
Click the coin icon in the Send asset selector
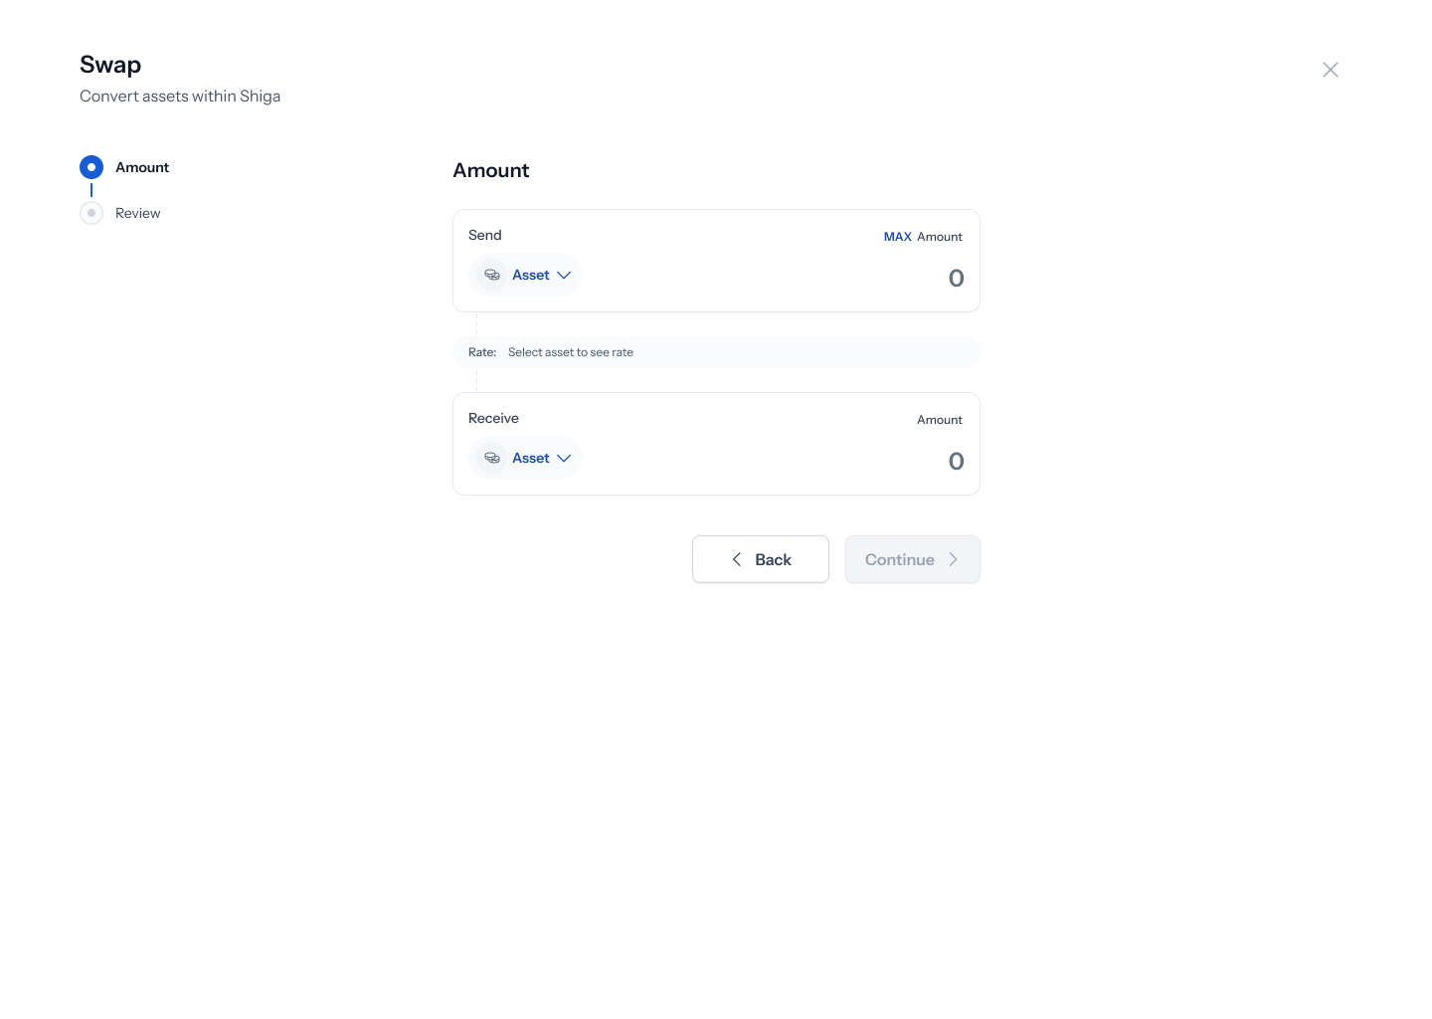click(492, 275)
